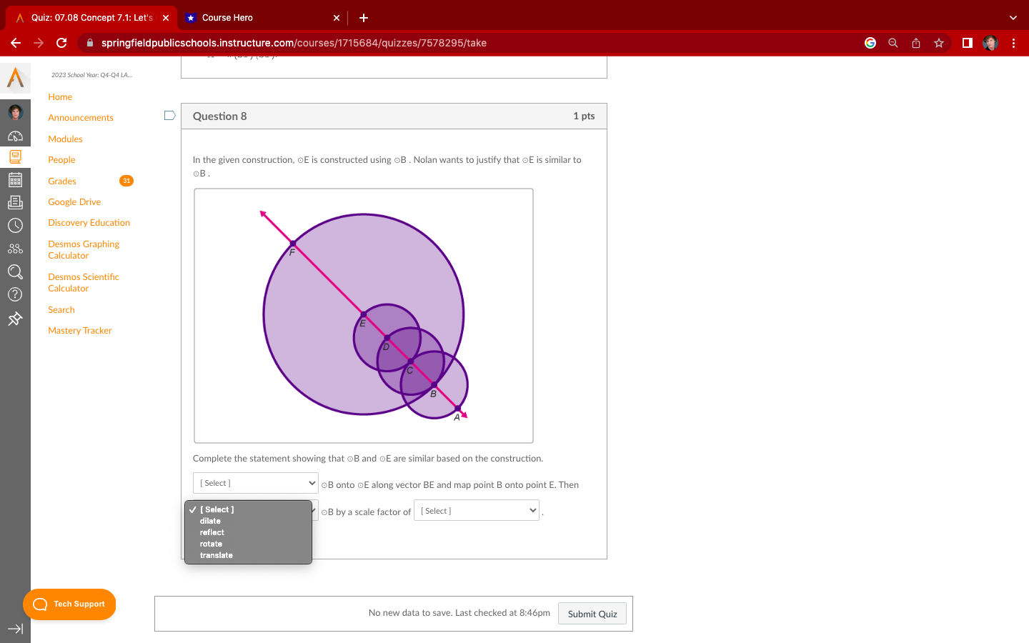Open the Discovery Education link
Image resolution: width=1029 pixels, height=643 pixels.
tap(89, 223)
